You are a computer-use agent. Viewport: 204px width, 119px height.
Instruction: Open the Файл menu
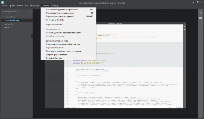click(4, 5)
